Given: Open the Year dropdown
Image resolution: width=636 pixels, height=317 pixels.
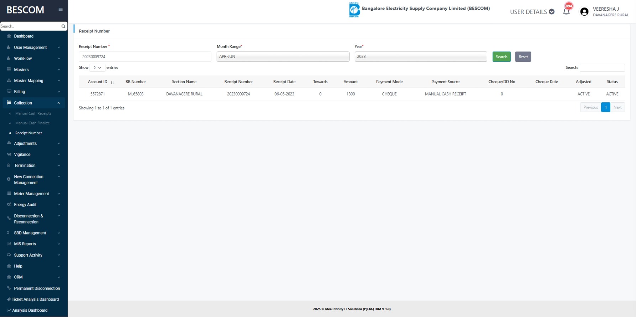Looking at the screenshot, I should 421,57.
